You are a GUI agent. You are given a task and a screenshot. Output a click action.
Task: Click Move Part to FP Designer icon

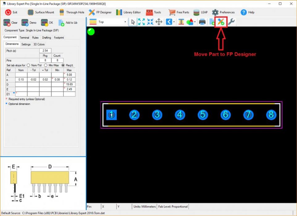coord(221,22)
